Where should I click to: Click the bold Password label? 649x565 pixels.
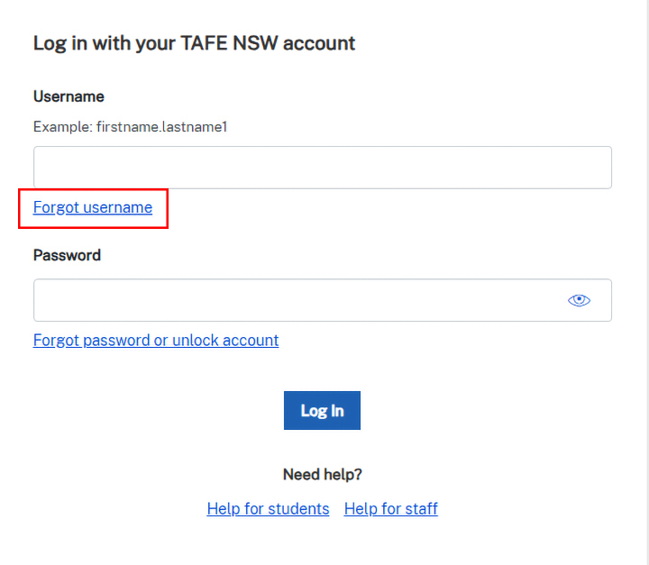(x=67, y=255)
